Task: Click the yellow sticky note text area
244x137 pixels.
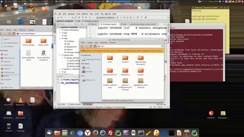Action: 210,31
